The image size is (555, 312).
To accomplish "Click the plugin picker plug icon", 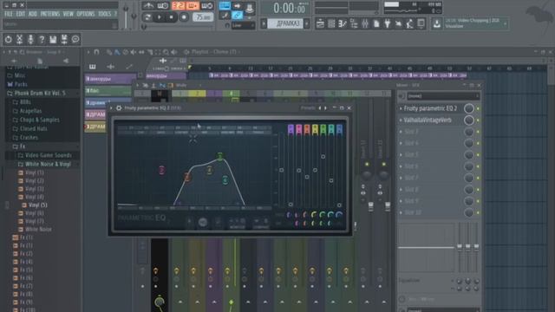I will point(388,23).
